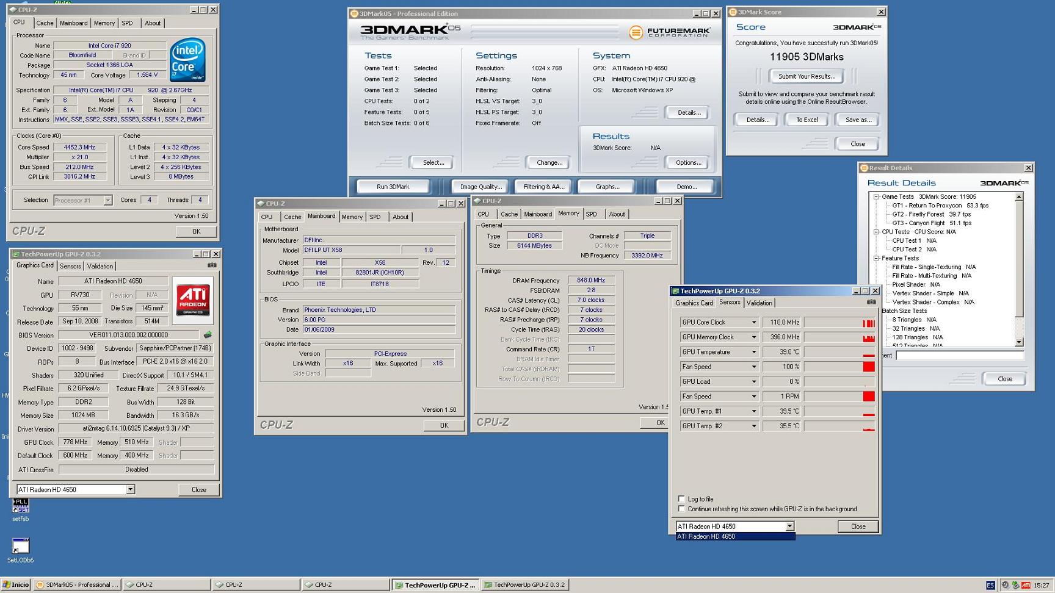The height and width of the screenshot is (593, 1055).
Task: Switch to Sensors tab in GPU-Z Graphics Card window
Action: [70, 266]
